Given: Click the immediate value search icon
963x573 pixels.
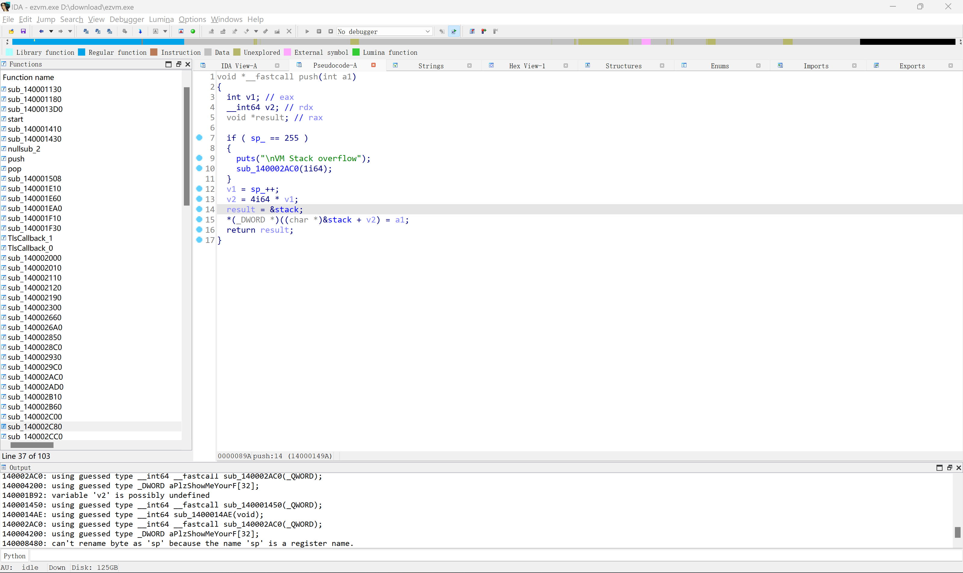Looking at the screenshot, I should coord(98,31).
